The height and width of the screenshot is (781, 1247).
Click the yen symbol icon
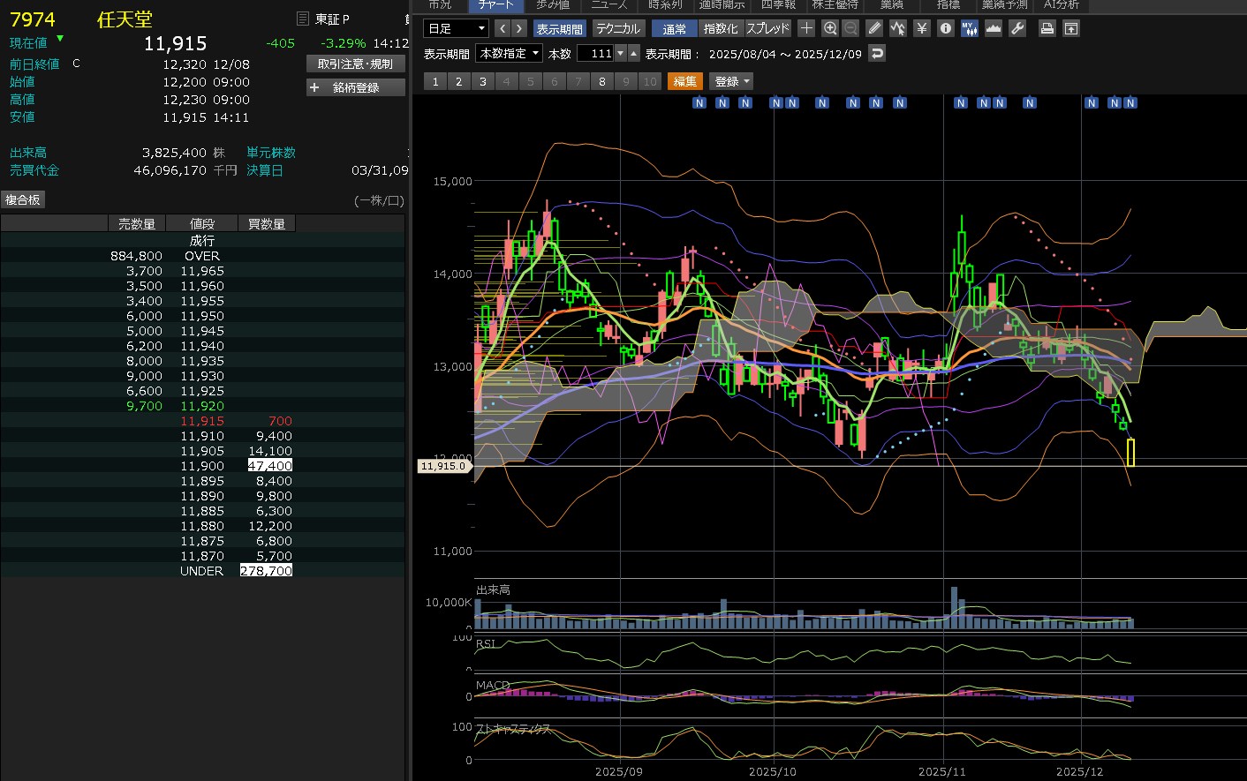tap(922, 28)
